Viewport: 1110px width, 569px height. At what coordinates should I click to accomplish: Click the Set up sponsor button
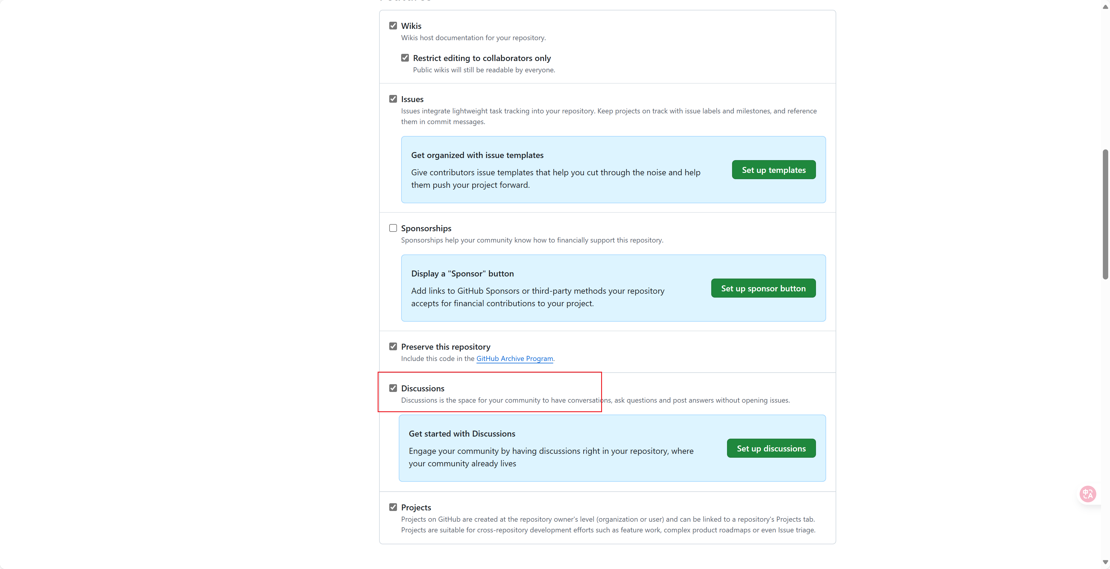coord(763,288)
